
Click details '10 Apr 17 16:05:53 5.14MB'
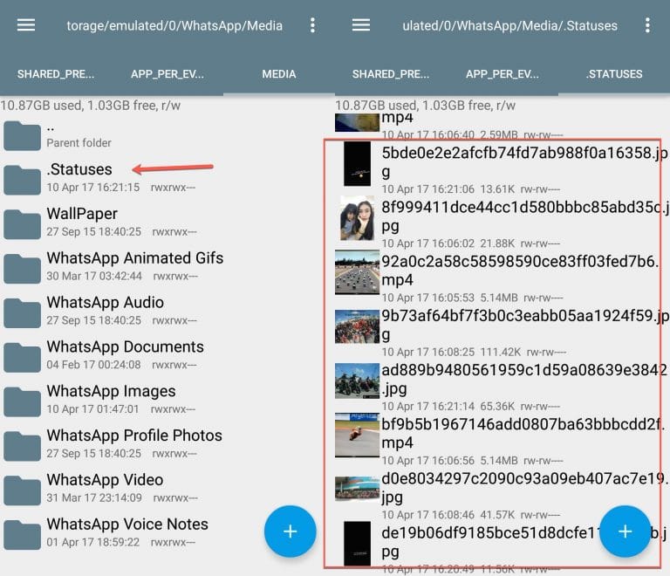point(472,298)
